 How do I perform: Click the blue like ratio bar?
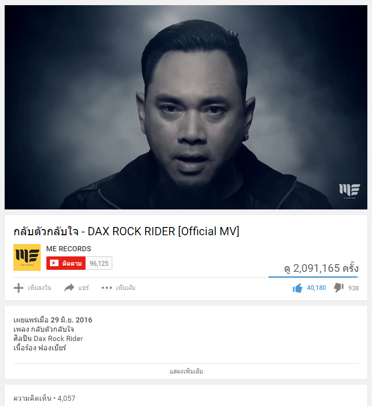coord(313,277)
